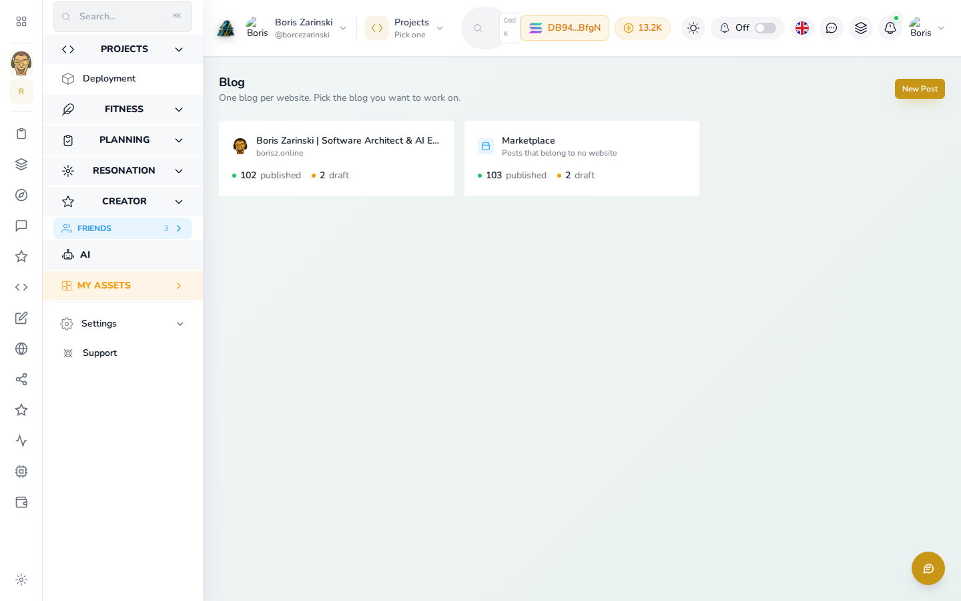Click the R workspace badge in left rail

[x=21, y=91]
